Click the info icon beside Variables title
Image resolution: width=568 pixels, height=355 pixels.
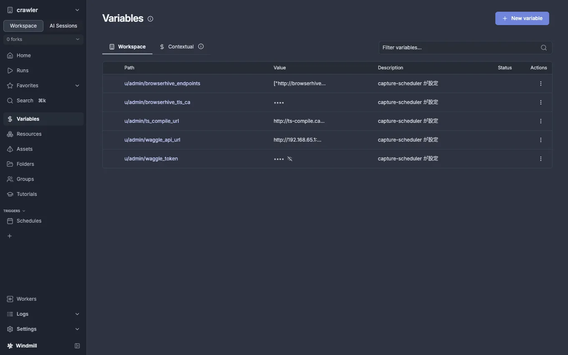(x=150, y=19)
